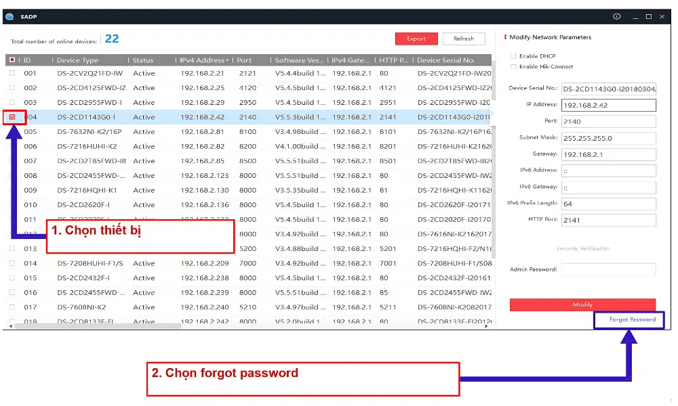
Task: Sort list by Status column header
Action: click(143, 60)
